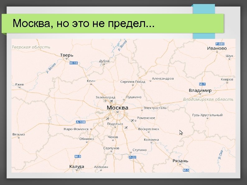Select the M-5 road shield near Рязань
Viewport: 247px width, 185px height.
pyautogui.click(x=186, y=170)
